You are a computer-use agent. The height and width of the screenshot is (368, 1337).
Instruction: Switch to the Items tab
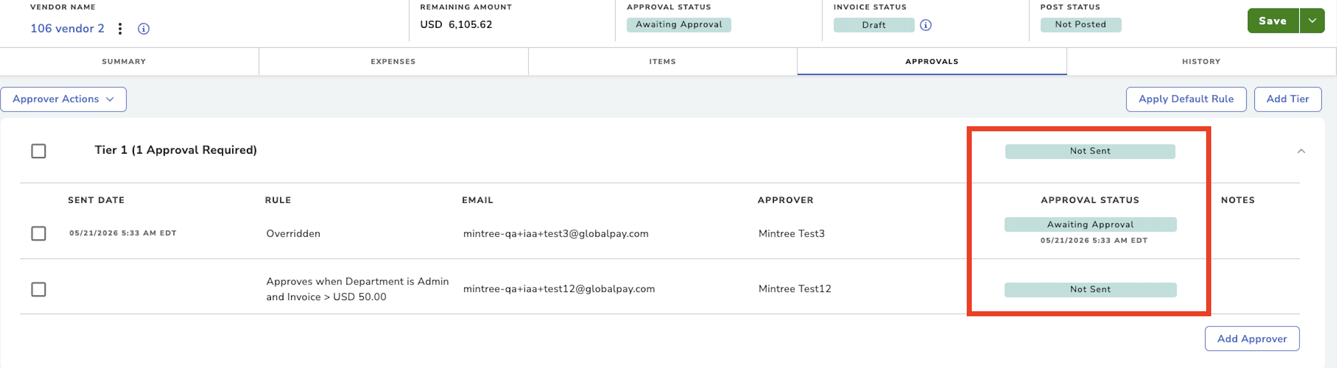663,61
